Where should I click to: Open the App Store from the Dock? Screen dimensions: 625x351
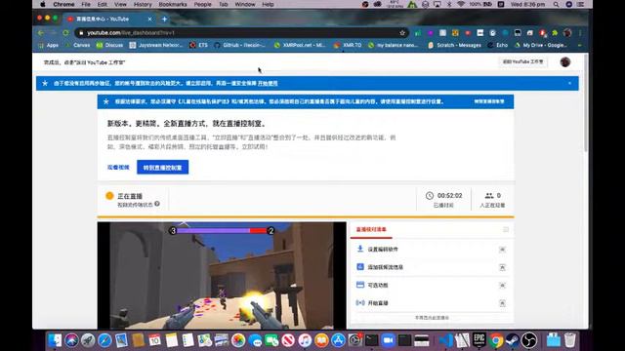pyautogui.click(x=338, y=340)
